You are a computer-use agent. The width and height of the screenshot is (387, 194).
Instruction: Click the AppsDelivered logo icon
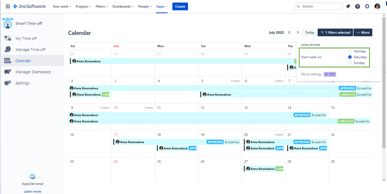point(32,177)
